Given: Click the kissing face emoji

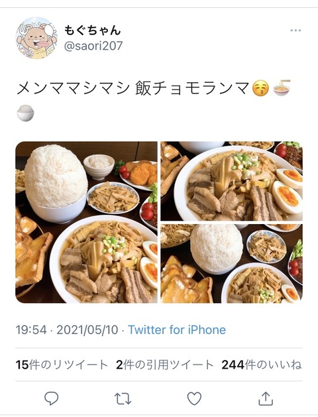Looking at the screenshot, I should tap(260, 89).
